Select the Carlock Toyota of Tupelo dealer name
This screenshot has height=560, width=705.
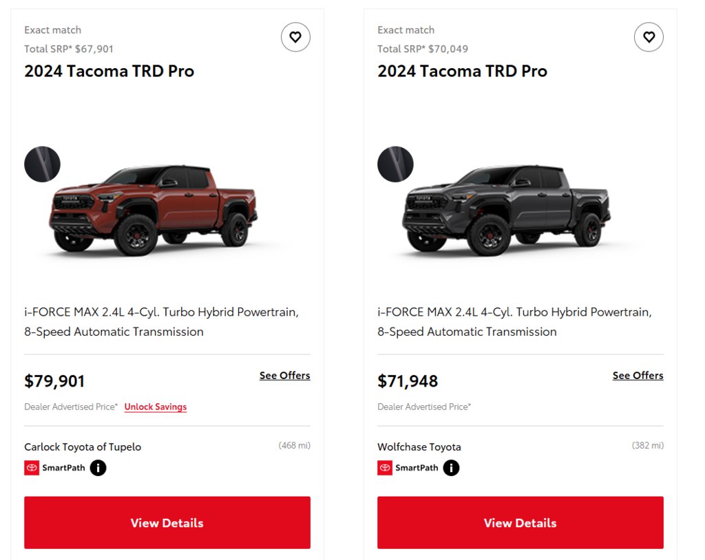(x=83, y=446)
